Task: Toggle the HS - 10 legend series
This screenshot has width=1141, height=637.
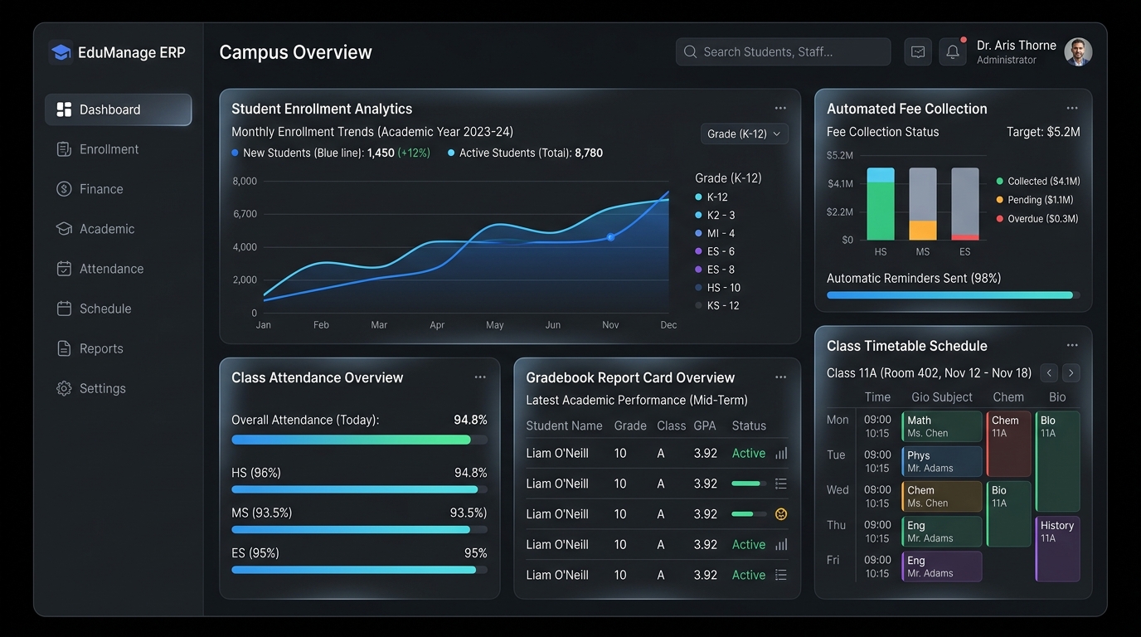Action: (x=717, y=288)
